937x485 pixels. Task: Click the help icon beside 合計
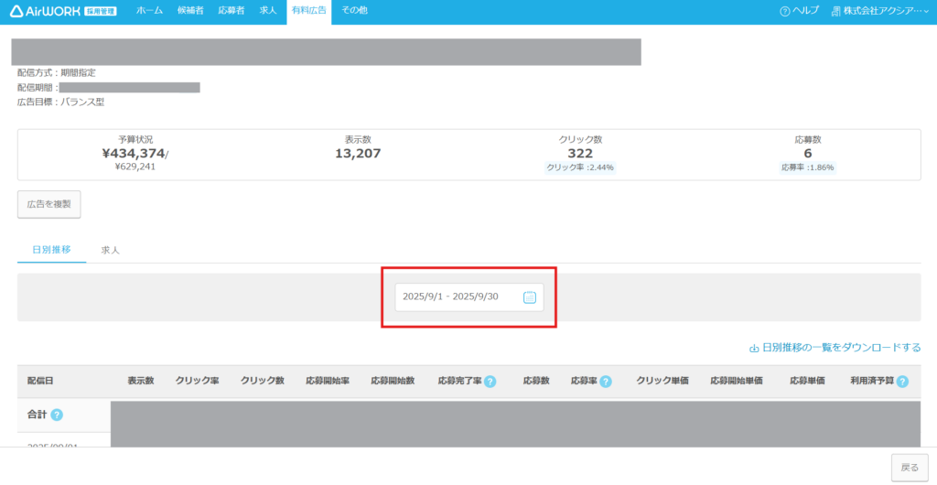(x=57, y=415)
